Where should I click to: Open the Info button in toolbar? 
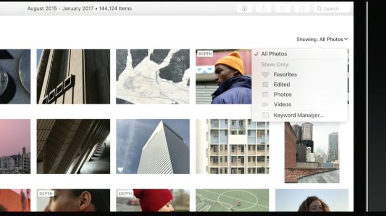click(x=244, y=8)
